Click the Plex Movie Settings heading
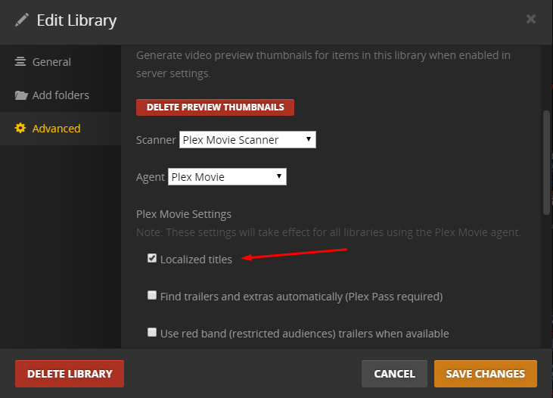Viewport: 553px width, 398px height. [184, 214]
